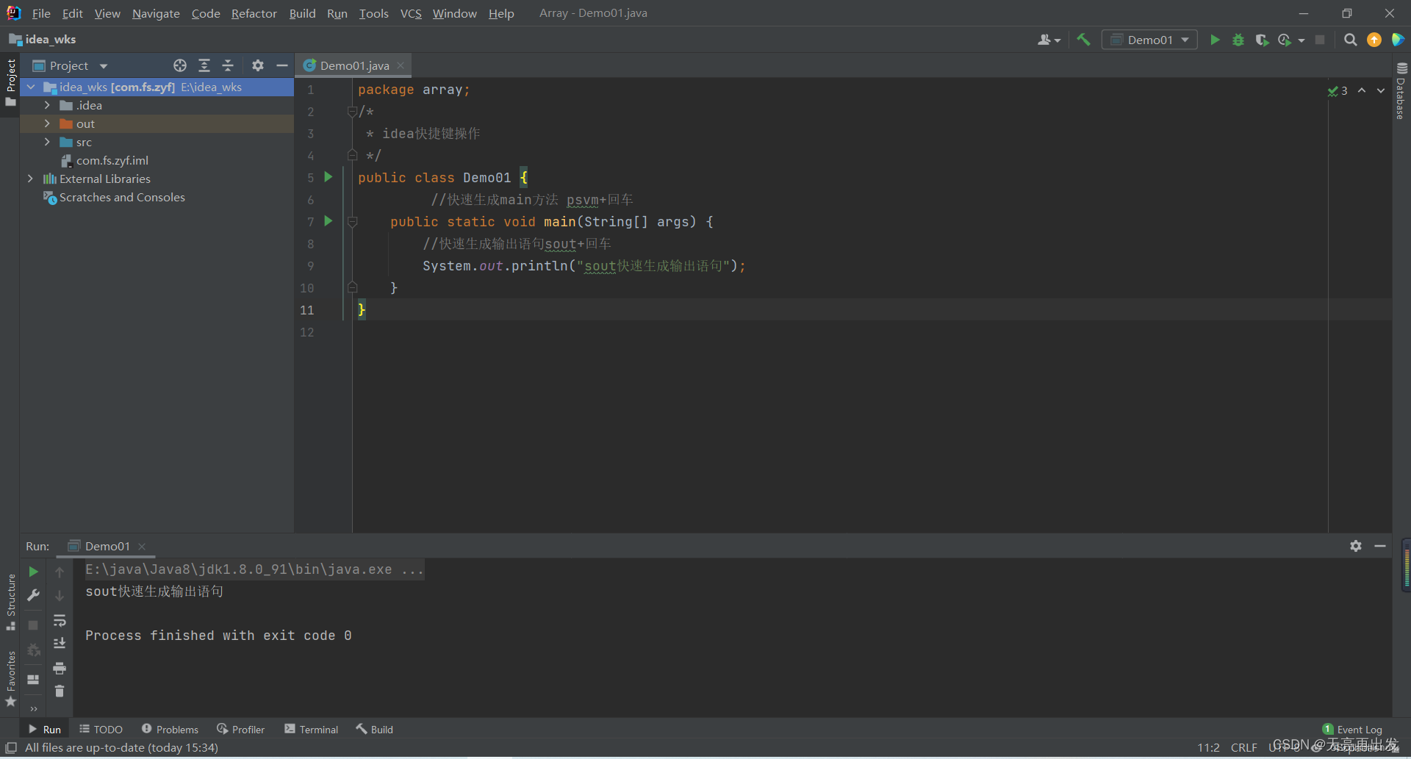The height and width of the screenshot is (759, 1411).
Task: Run with coverage shield icon
Action: pos(1262,40)
